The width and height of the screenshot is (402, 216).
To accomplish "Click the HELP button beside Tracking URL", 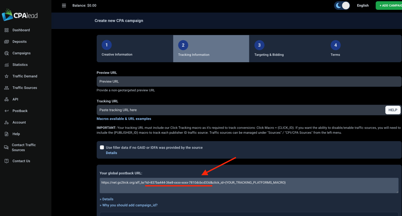I will coord(393,110).
